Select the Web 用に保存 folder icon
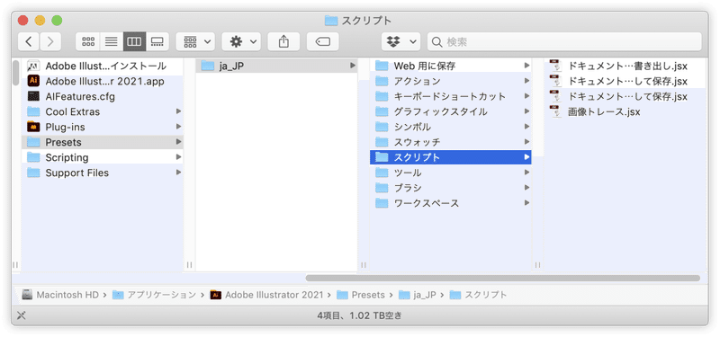This screenshot has width=720, height=337. (x=382, y=66)
